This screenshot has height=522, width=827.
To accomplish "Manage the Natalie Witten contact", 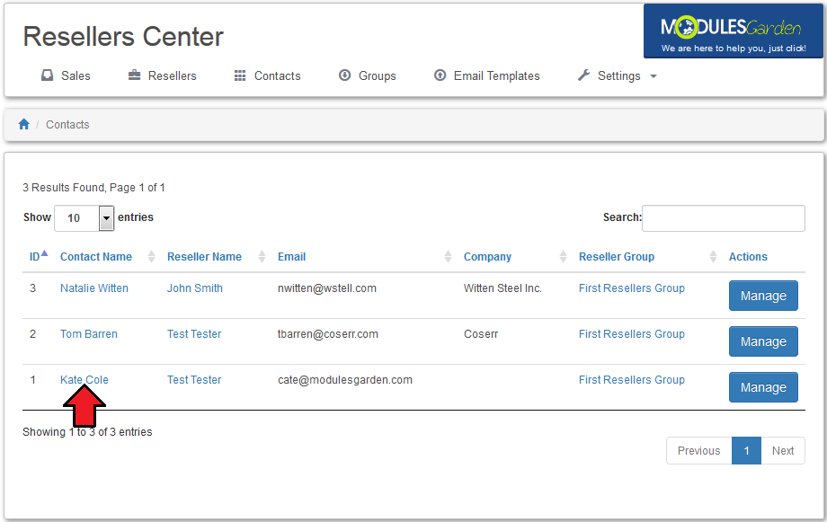I will (x=763, y=296).
